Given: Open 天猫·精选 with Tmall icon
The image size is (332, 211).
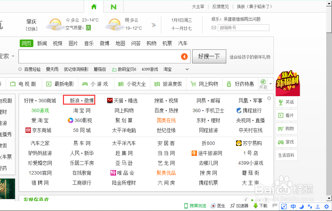Looking at the screenshot, I should (x=122, y=101).
